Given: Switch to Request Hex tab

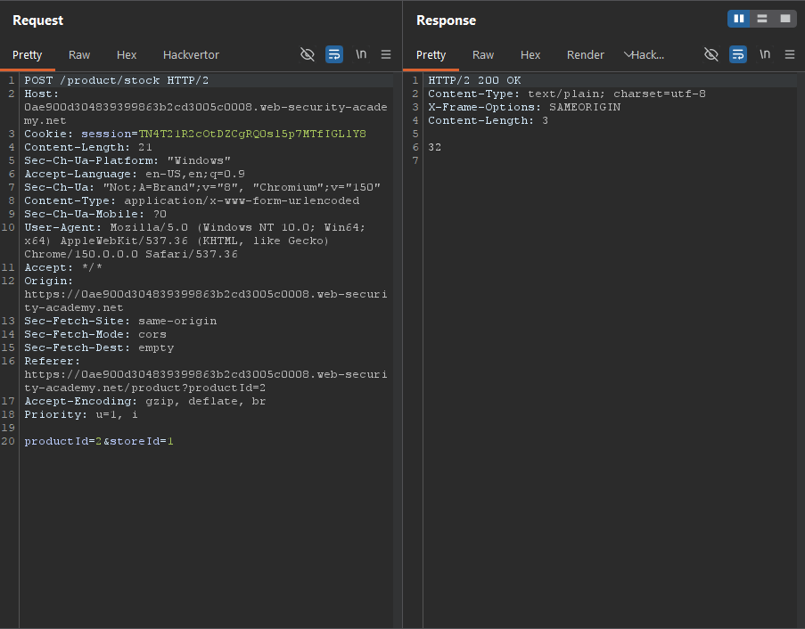Looking at the screenshot, I should point(127,55).
